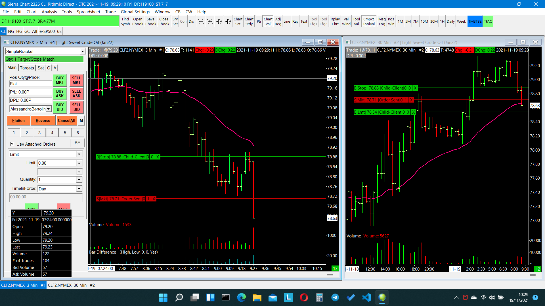
Task: Toggle the Adj Reg button
Action: coord(278,22)
